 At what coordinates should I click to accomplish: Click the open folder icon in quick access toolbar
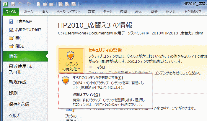click(45, 4)
